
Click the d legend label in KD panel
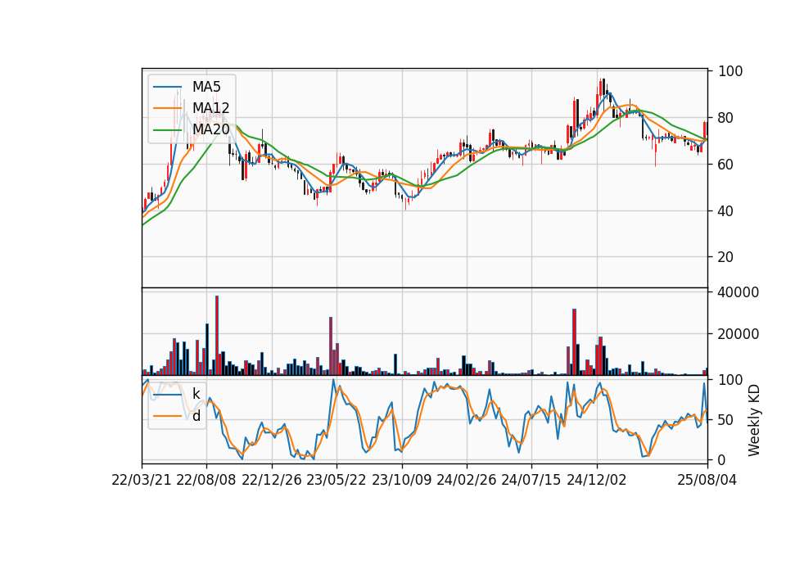(x=196, y=416)
